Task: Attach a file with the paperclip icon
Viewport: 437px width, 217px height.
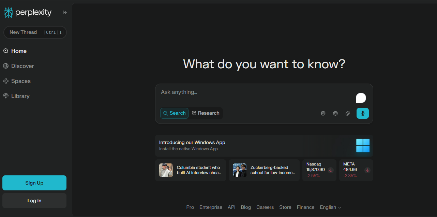Action: coord(348,113)
